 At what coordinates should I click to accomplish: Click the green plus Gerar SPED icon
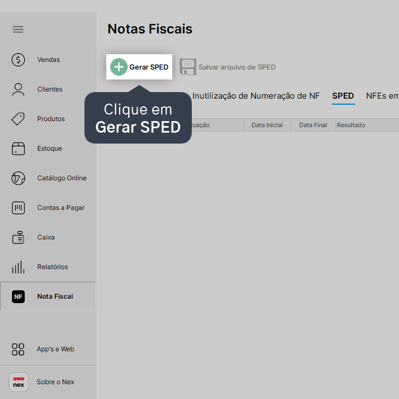click(119, 67)
